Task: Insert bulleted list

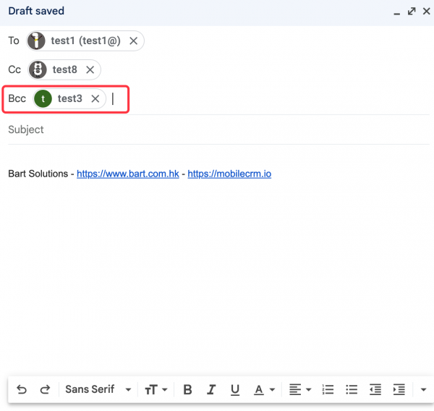Action: [352, 389]
